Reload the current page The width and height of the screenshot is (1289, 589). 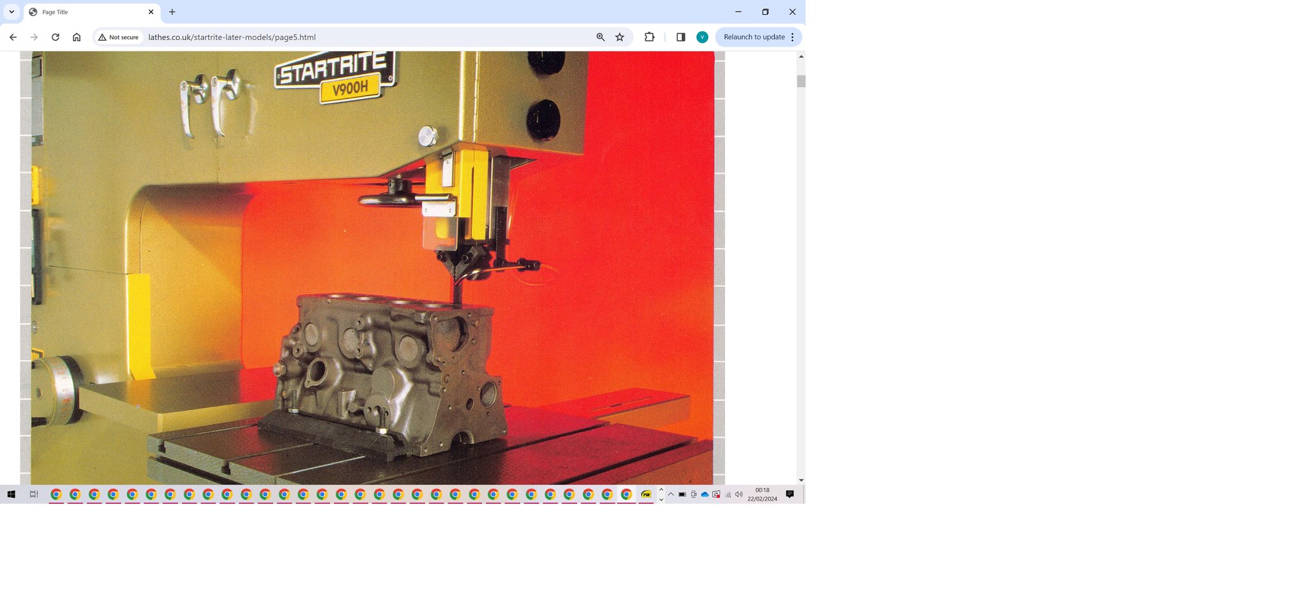55,37
